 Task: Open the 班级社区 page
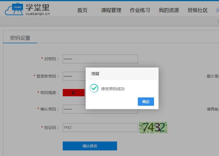point(198,10)
